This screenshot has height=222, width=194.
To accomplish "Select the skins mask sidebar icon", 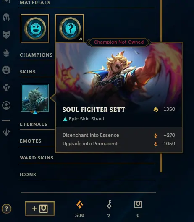I will (6, 34).
